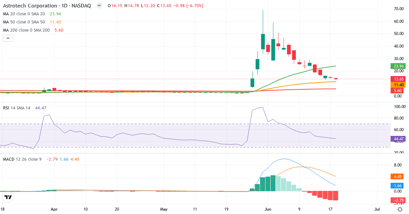
Task: Click the H14.78 high value in header
Action: point(131,6)
